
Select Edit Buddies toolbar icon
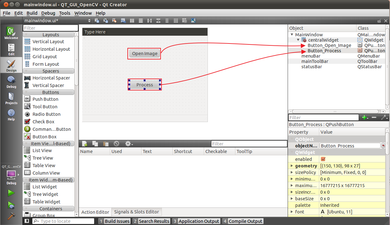pos(115,21)
